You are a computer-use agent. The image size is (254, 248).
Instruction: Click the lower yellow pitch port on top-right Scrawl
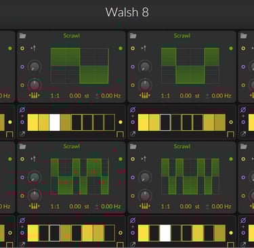point(133,85)
